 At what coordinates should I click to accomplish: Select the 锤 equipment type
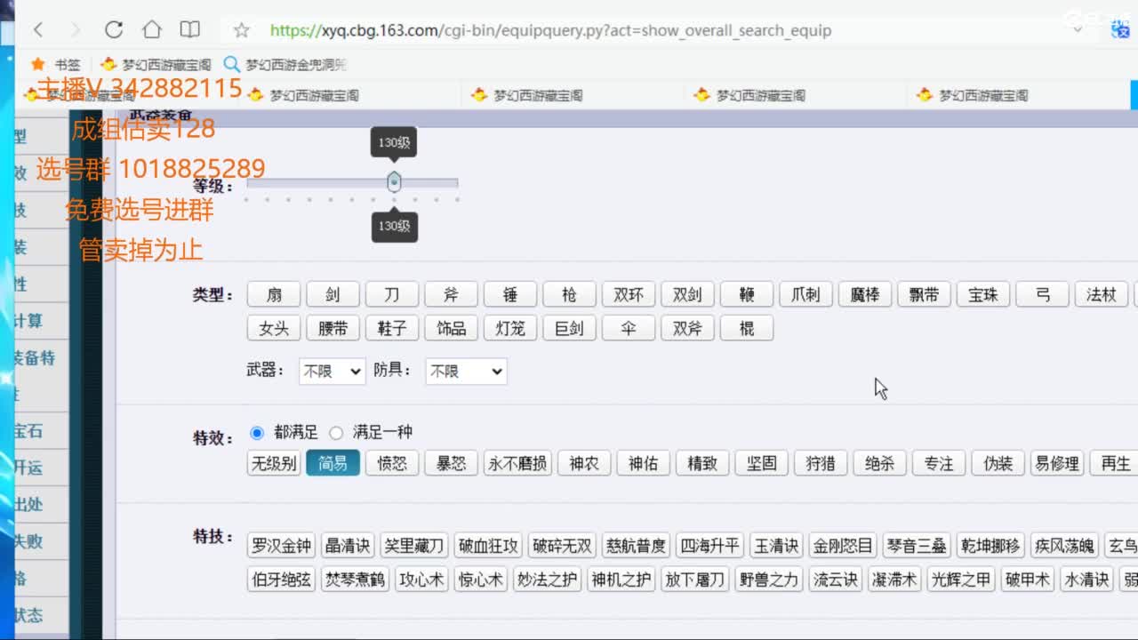click(x=510, y=294)
